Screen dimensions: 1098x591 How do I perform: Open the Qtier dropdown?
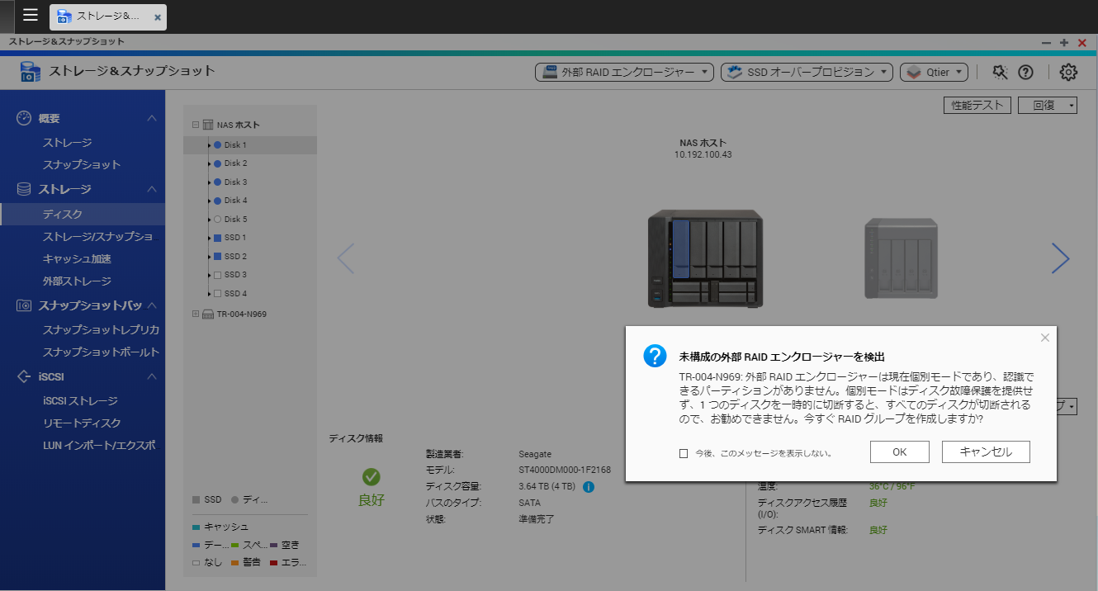point(934,73)
